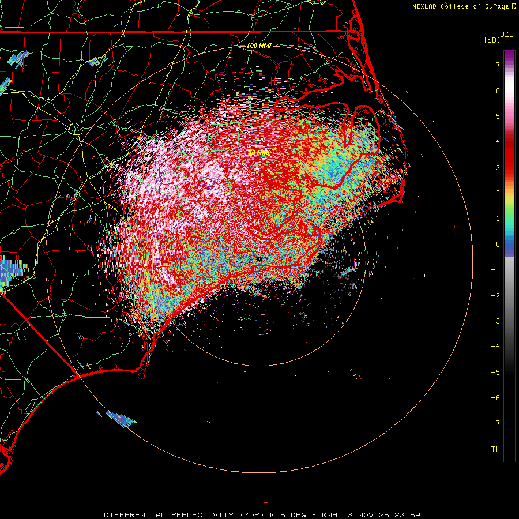
Task: Click the 0.5 DEG elevation text
Action: point(288,515)
